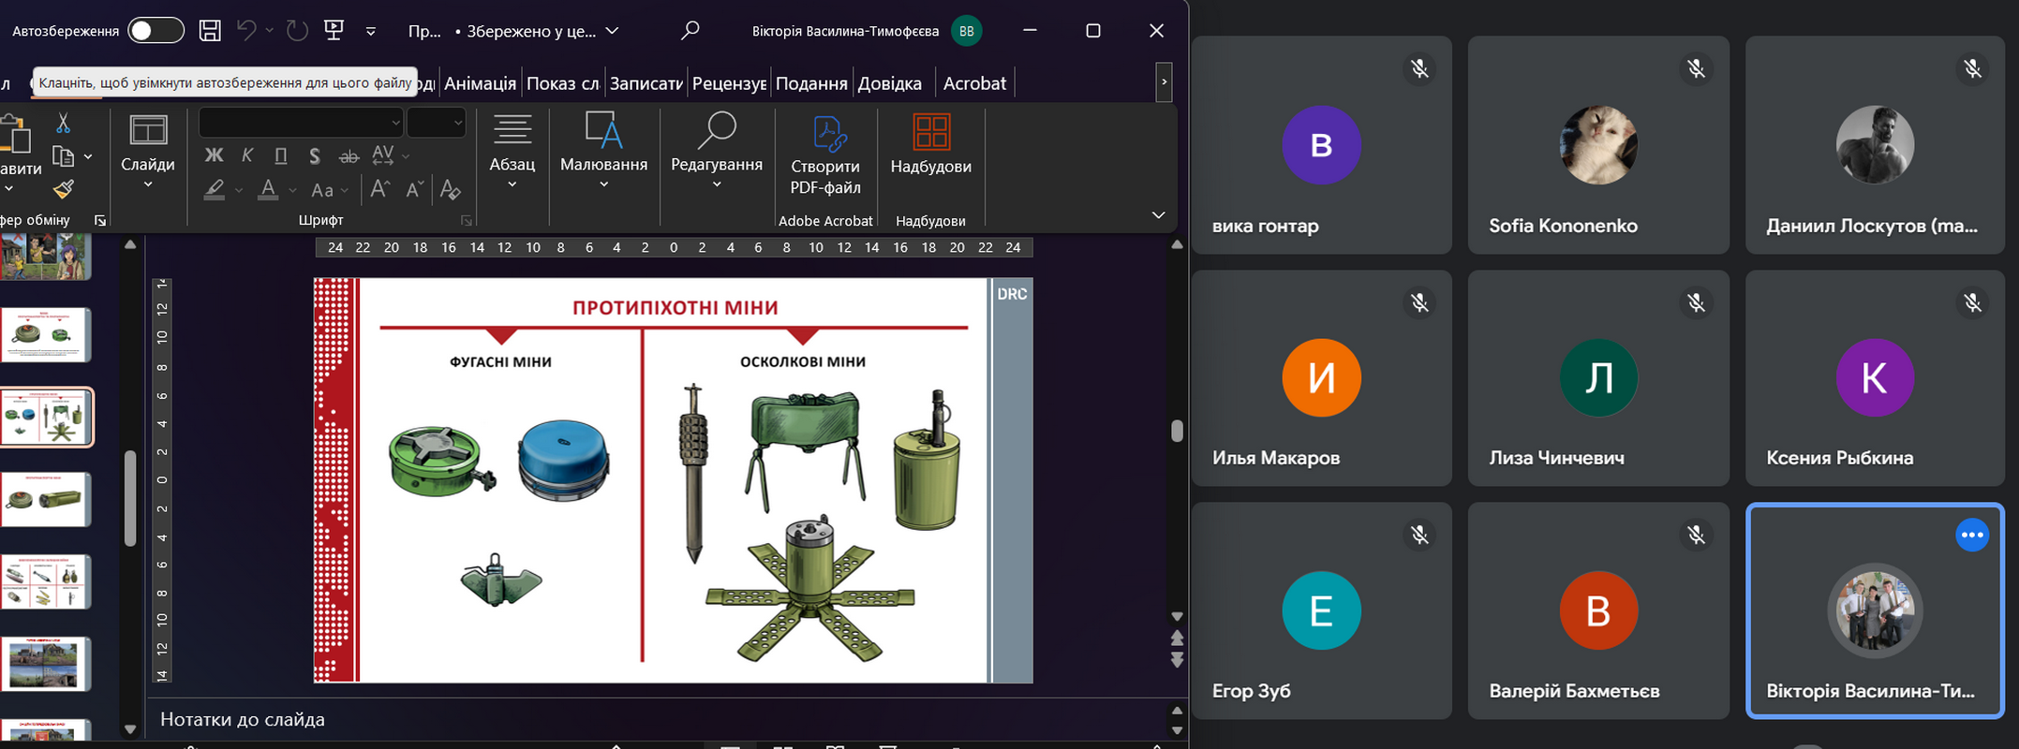Toggle italic К formatting

[247, 155]
